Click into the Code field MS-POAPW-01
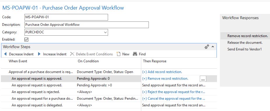Image resolution: width=270 pixels, height=111 pixels. 66,17
